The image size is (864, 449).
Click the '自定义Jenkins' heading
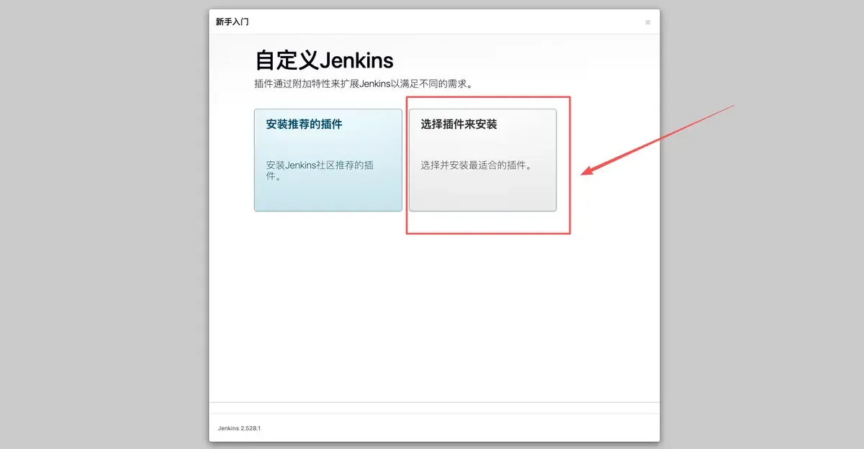[324, 60]
